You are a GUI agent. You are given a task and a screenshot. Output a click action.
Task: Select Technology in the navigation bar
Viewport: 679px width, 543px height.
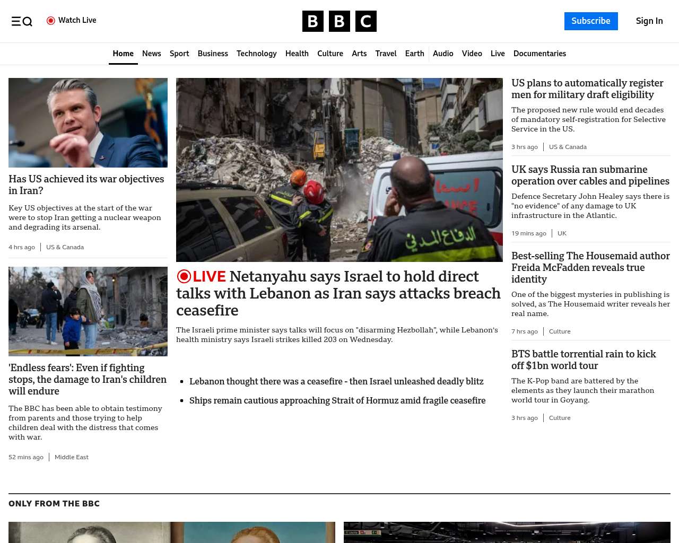click(256, 54)
